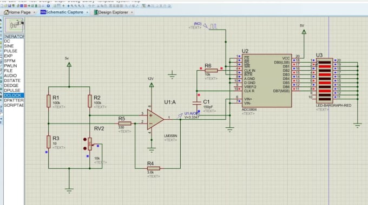Select resistor R3 symbol
Image resolution: width=368 pixels, height=205 pixels.
tap(49, 142)
